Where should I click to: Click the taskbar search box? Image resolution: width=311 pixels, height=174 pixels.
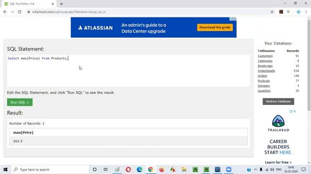(50, 170)
